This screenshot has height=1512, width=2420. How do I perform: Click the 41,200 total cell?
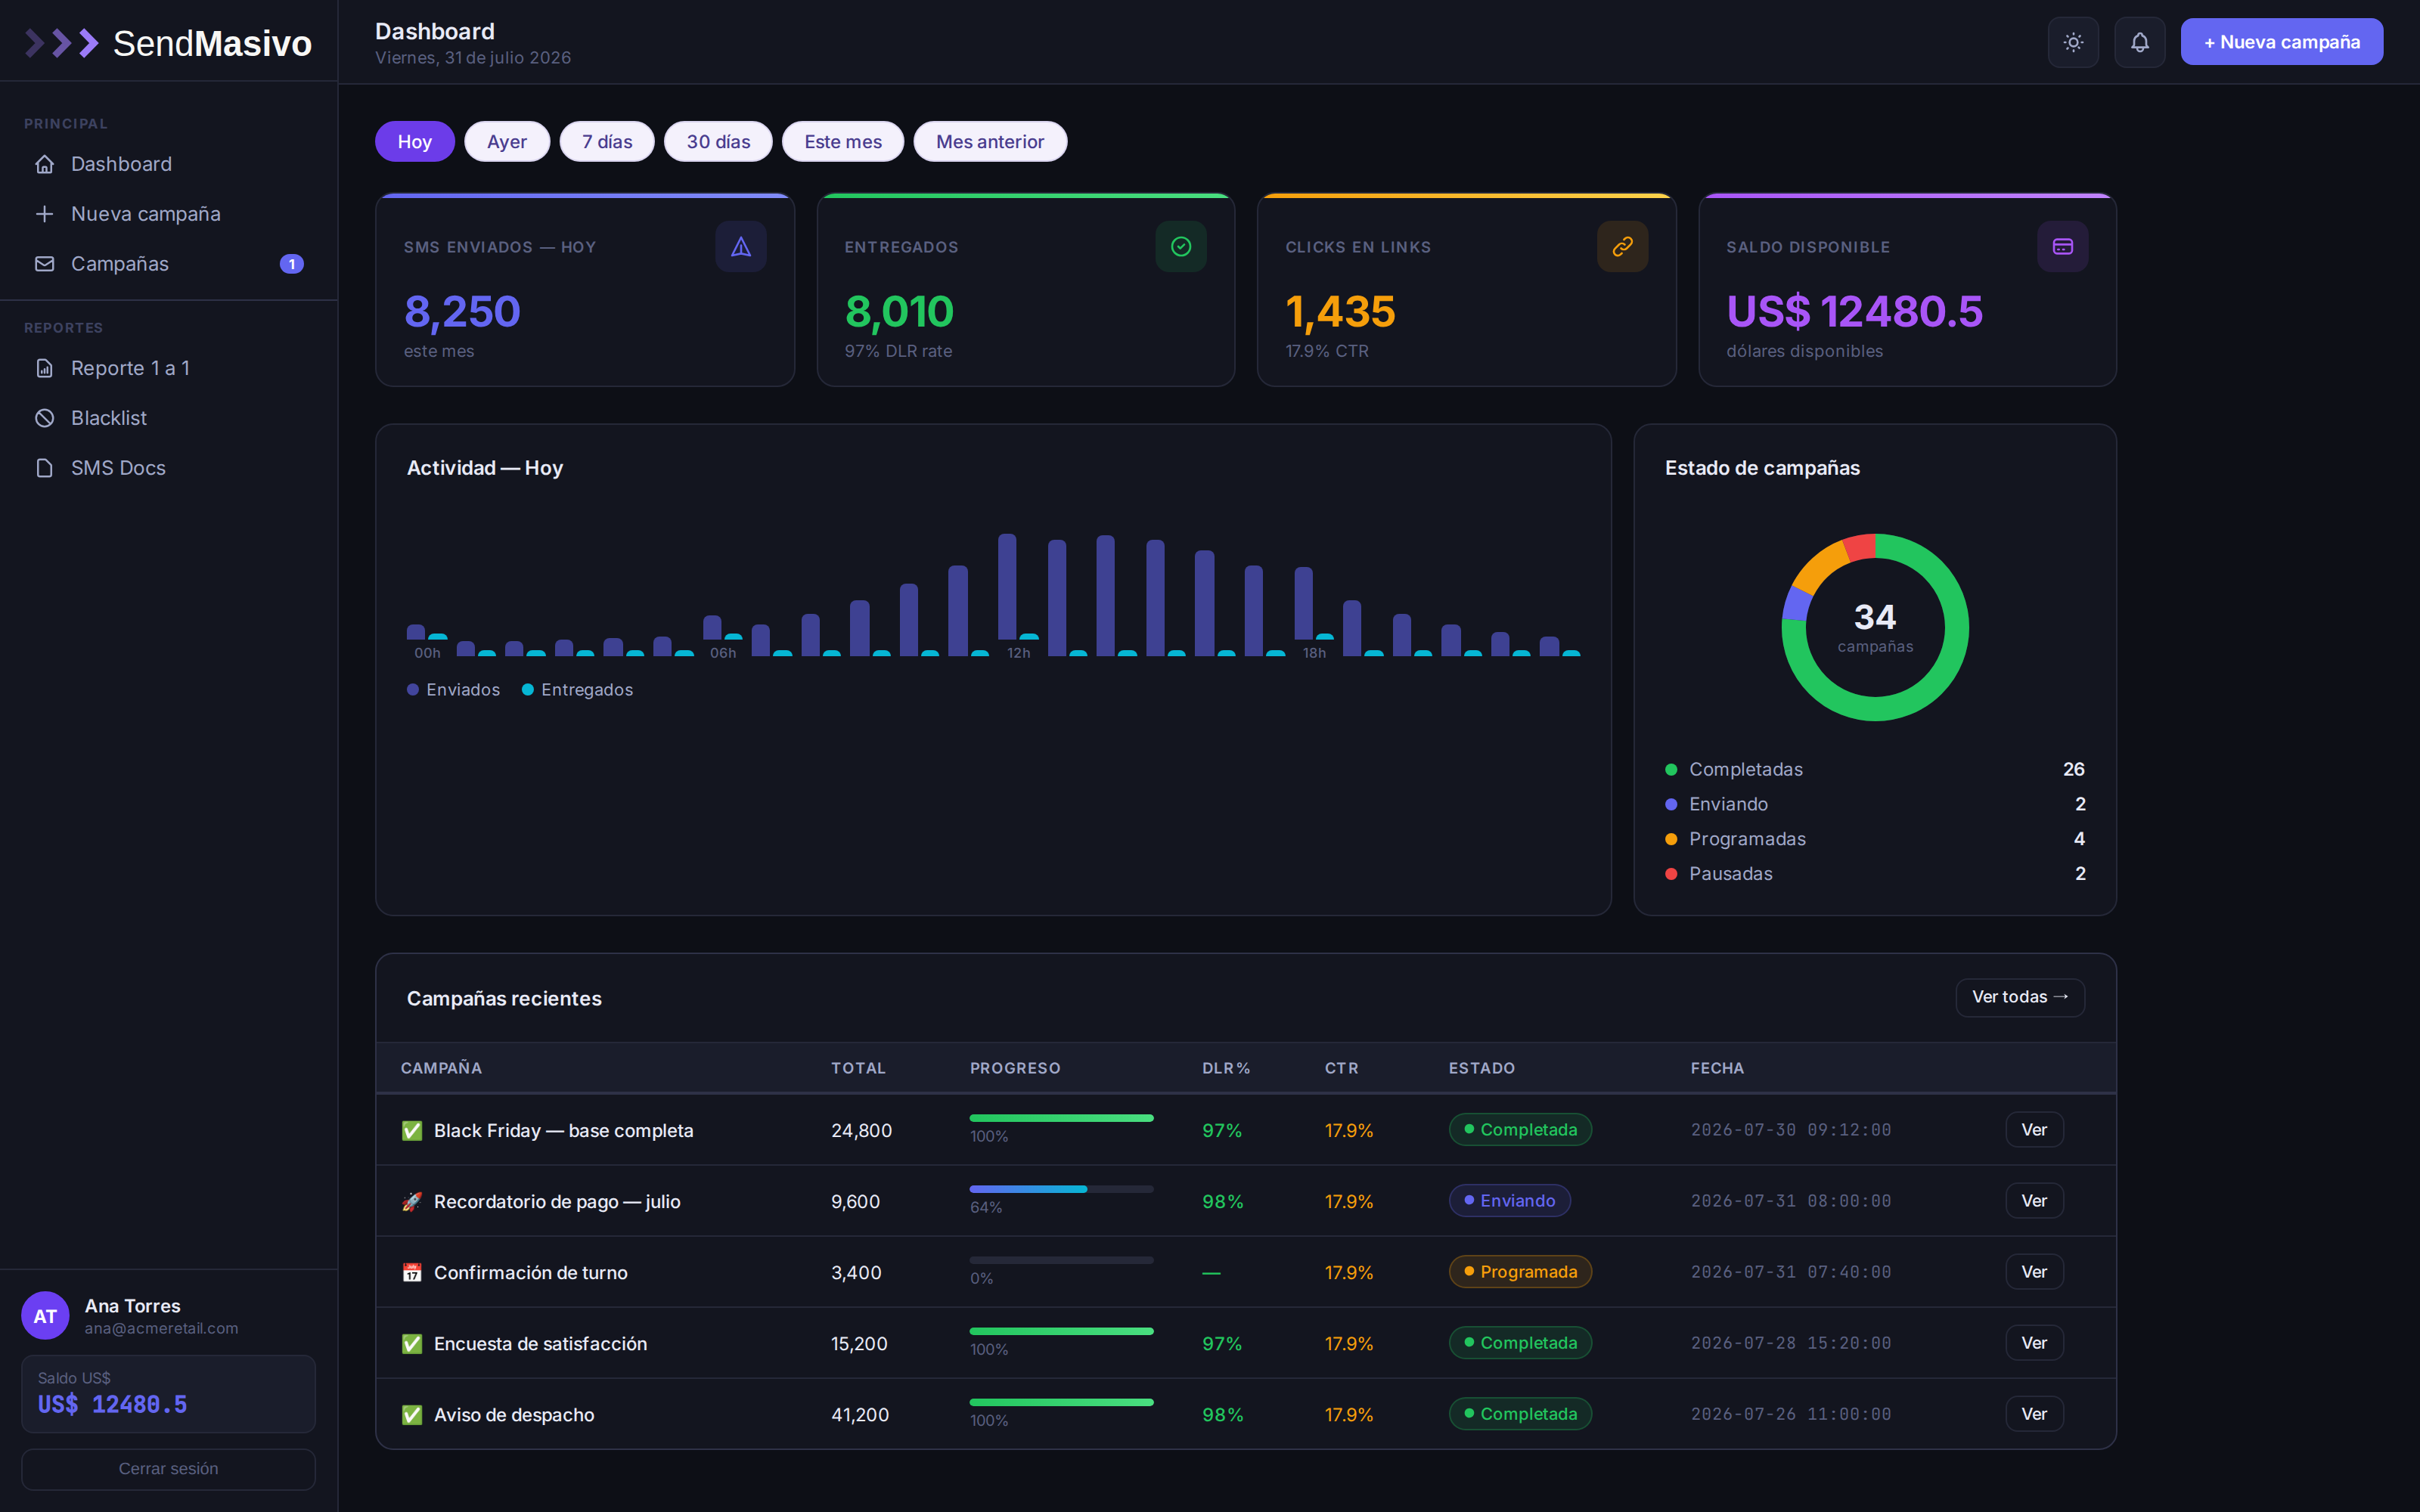(860, 1415)
